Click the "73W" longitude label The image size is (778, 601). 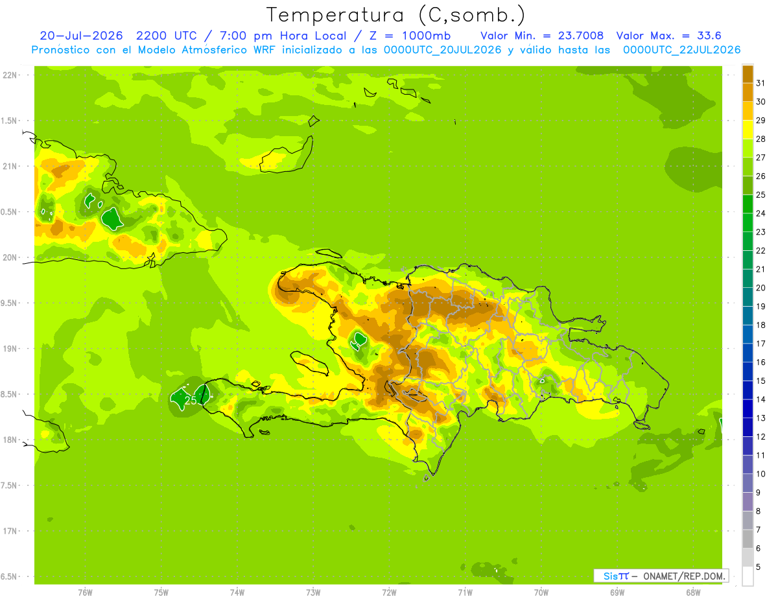point(313,593)
